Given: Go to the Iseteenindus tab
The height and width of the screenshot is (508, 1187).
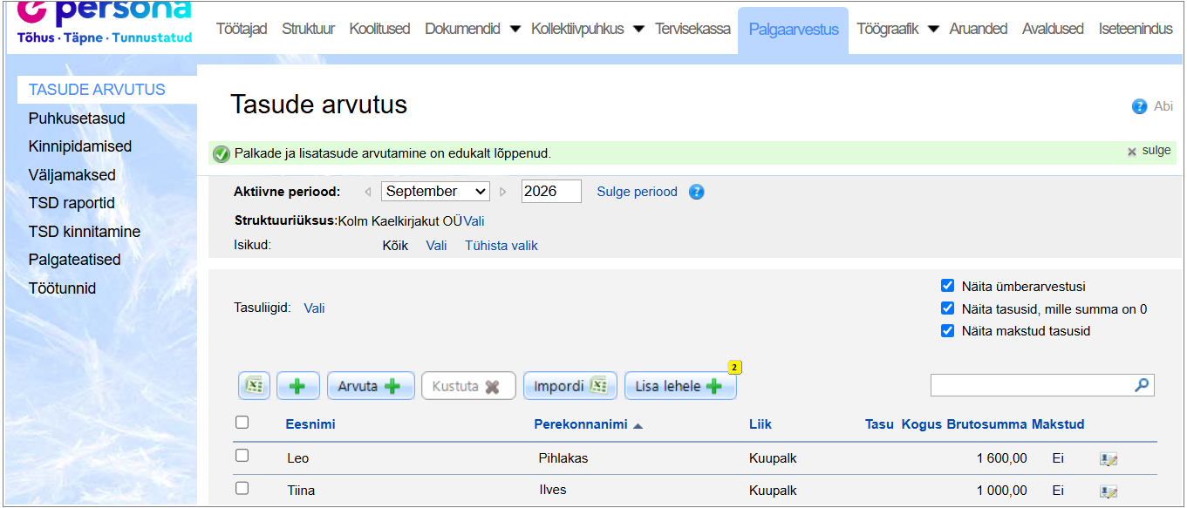Looking at the screenshot, I should tap(1136, 29).
